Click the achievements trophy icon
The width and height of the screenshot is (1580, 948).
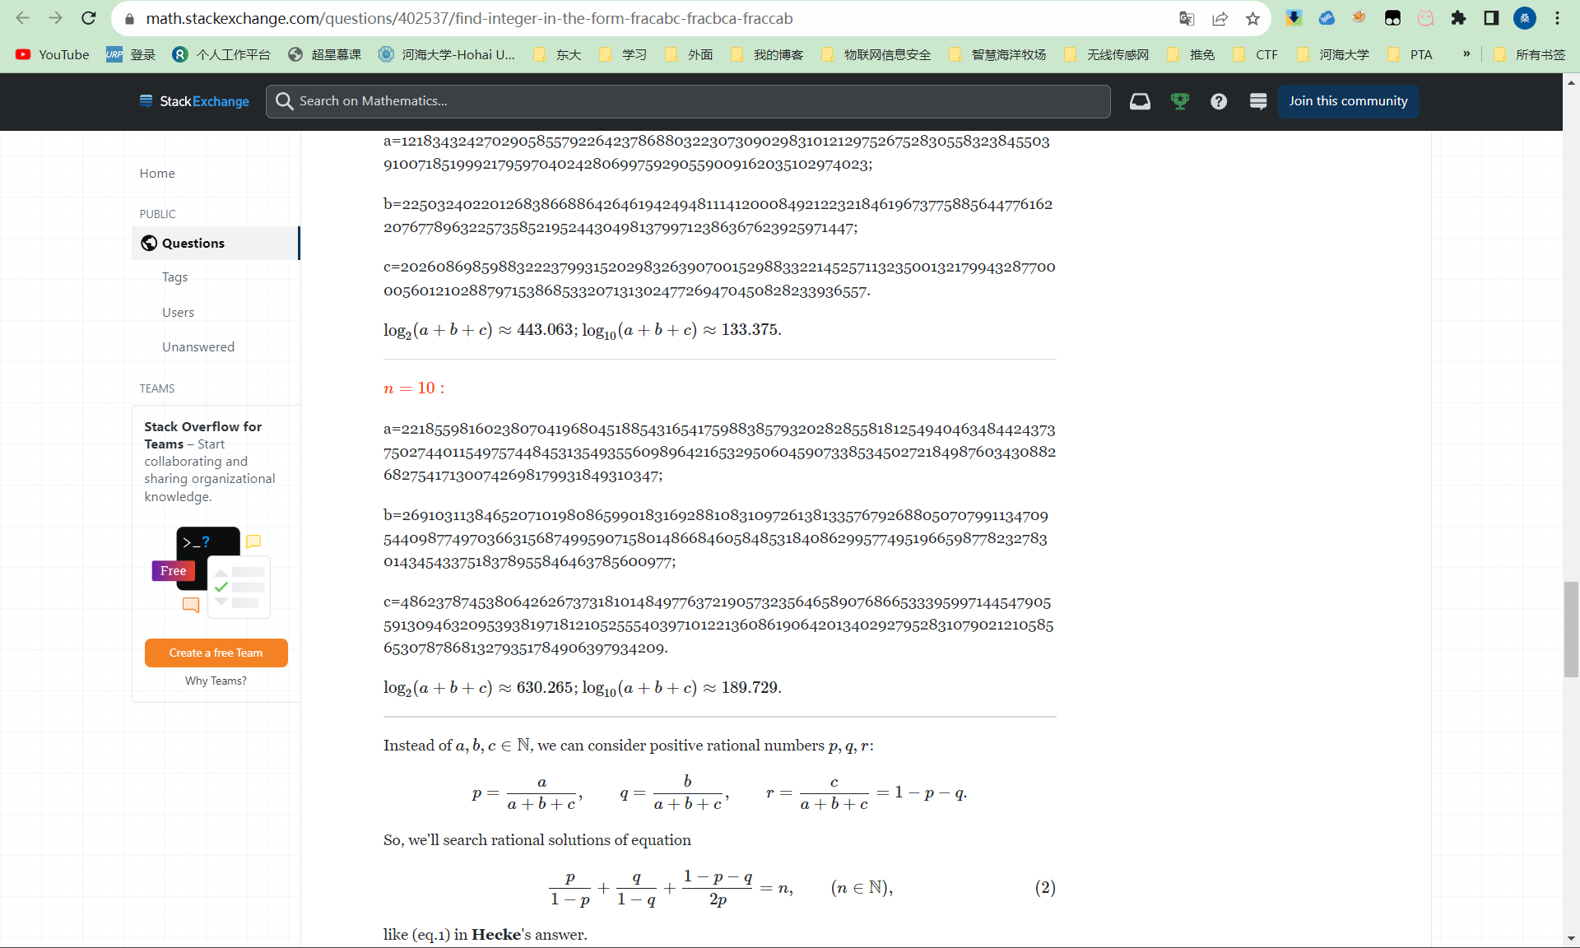coord(1179,101)
